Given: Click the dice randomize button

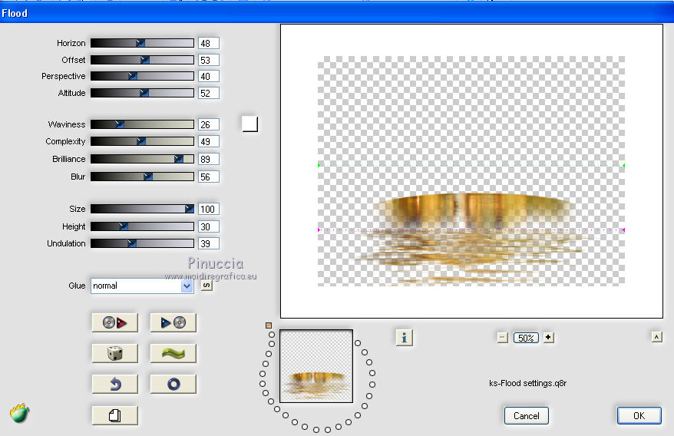Looking at the screenshot, I should pos(115,353).
